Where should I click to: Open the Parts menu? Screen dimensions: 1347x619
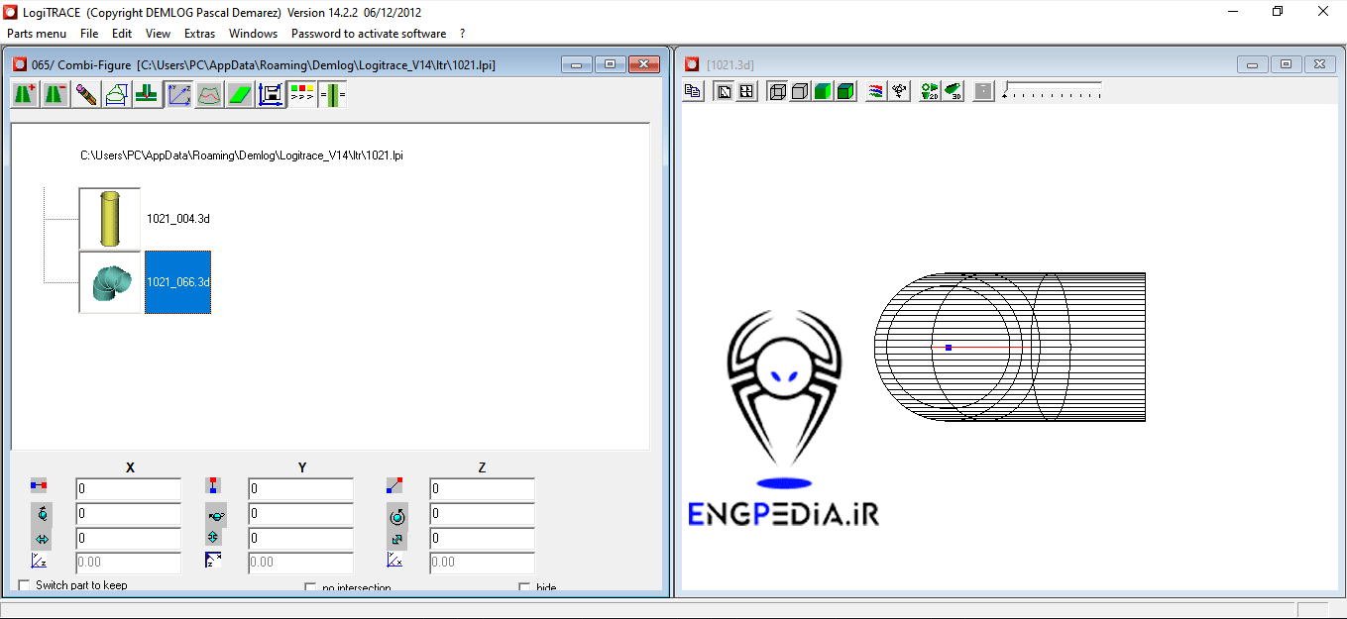click(37, 34)
